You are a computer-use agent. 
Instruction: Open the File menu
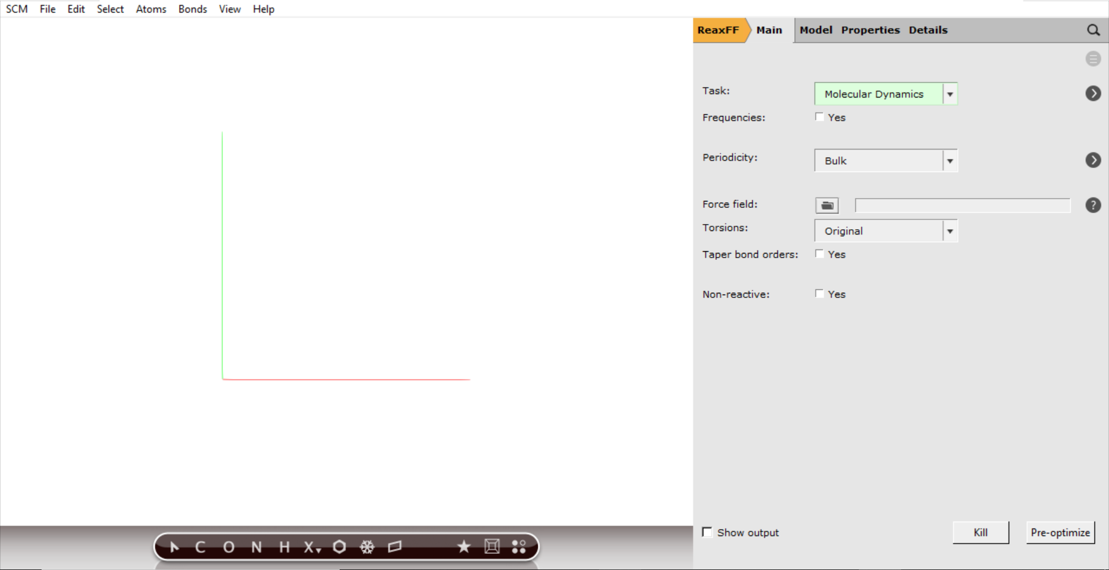coord(47,9)
